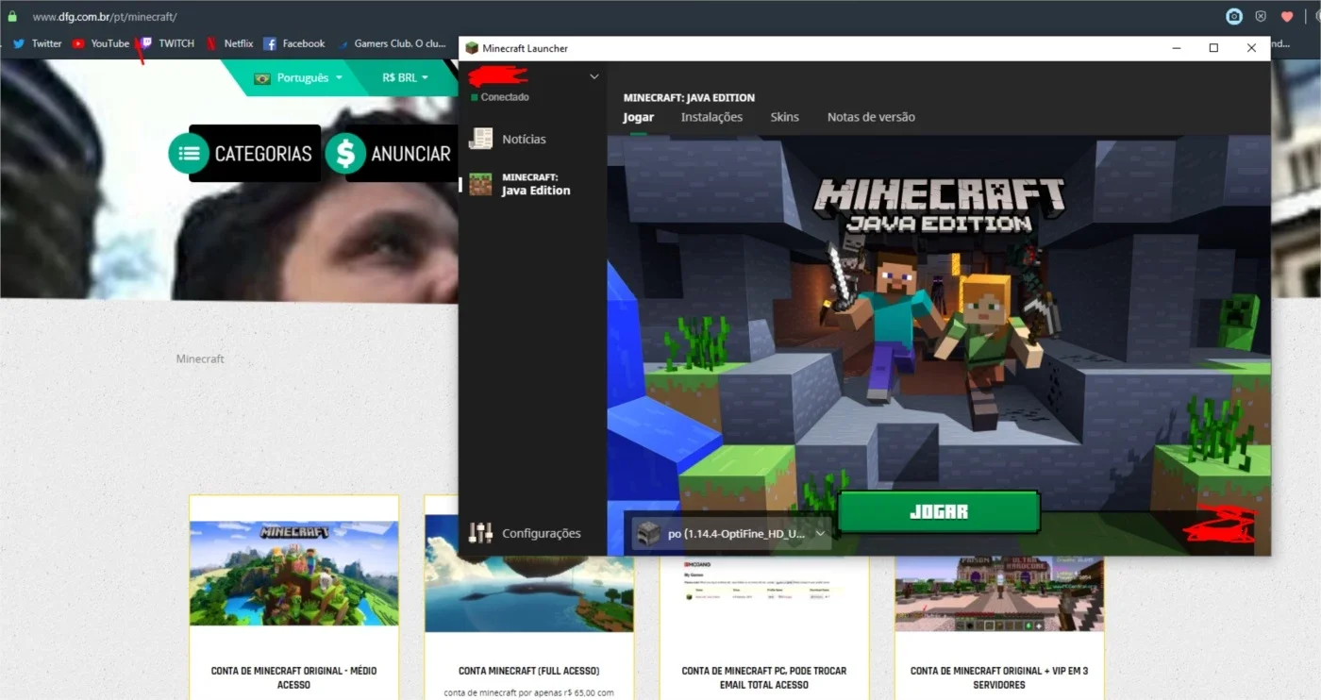Click the green padlock site security icon
Screen dimensions: 1321x700
point(12,17)
